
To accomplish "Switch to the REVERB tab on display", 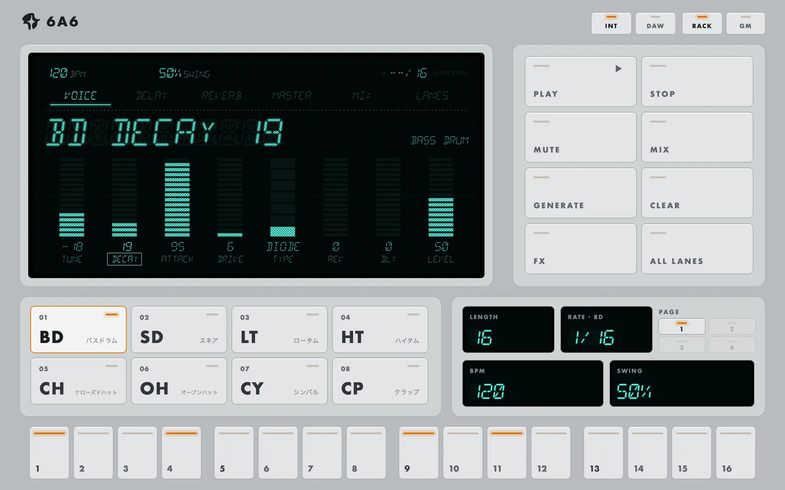I will [x=222, y=96].
